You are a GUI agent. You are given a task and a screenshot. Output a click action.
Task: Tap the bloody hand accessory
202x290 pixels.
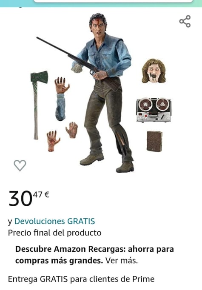(x=53, y=141)
